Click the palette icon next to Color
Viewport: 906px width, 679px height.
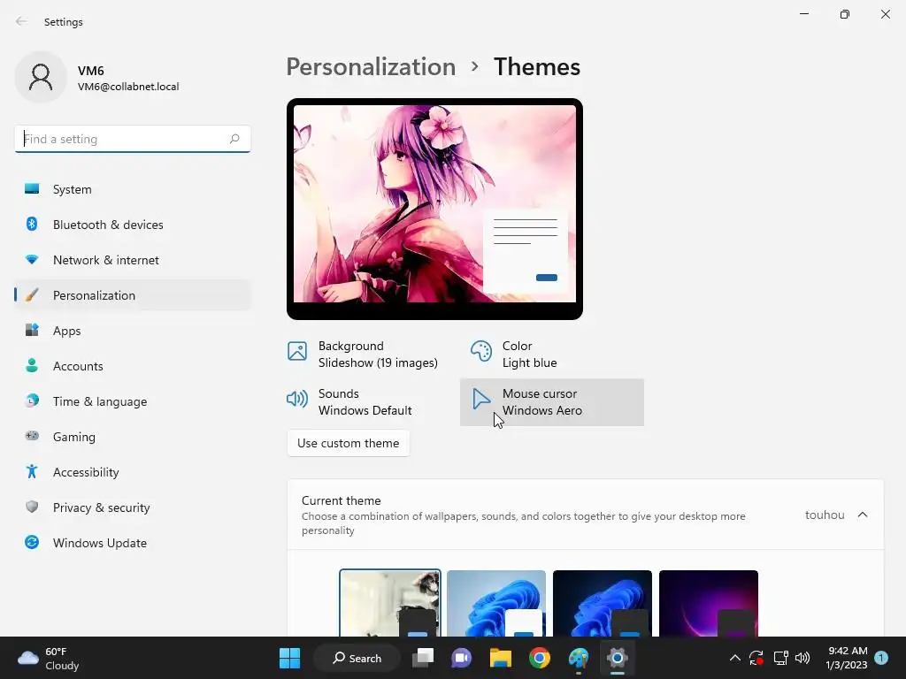480,351
